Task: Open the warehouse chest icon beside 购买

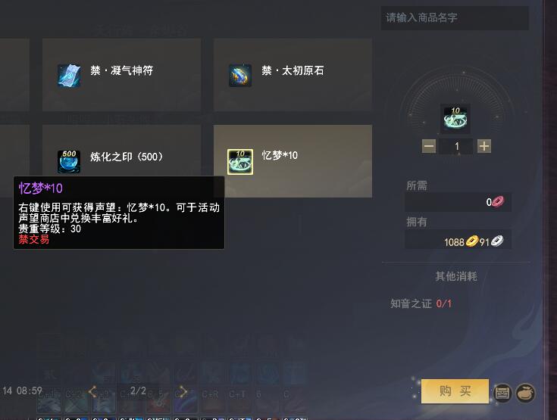Action: tap(502, 393)
